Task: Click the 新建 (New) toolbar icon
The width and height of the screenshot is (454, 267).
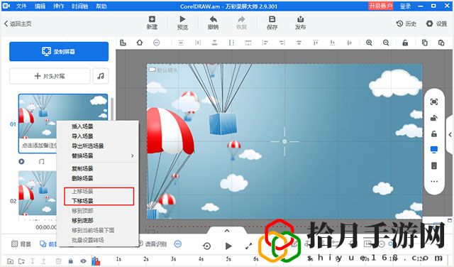Action: [152, 19]
